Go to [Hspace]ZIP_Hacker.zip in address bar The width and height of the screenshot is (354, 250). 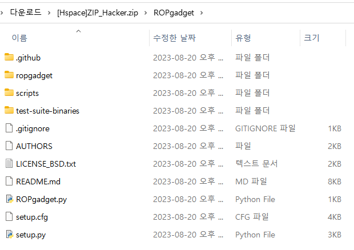click(98, 13)
